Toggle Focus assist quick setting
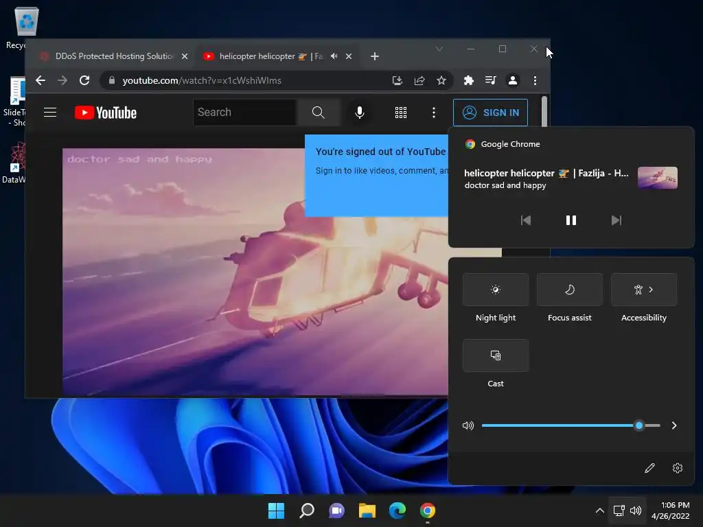This screenshot has height=527, width=703. (x=569, y=290)
